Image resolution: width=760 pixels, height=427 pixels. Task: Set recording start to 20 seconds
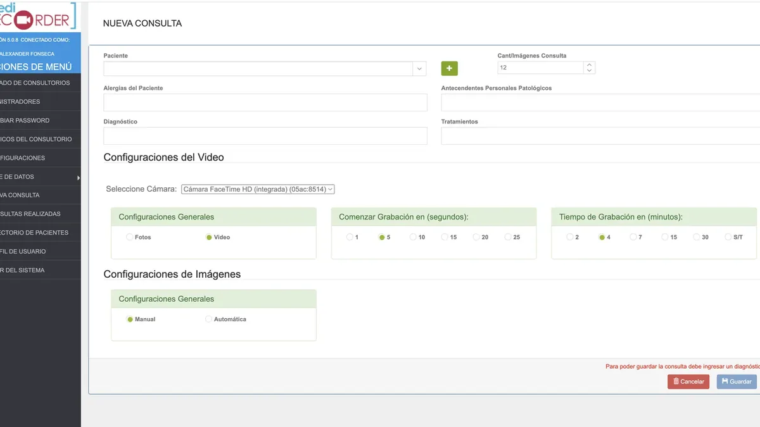tap(476, 237)
